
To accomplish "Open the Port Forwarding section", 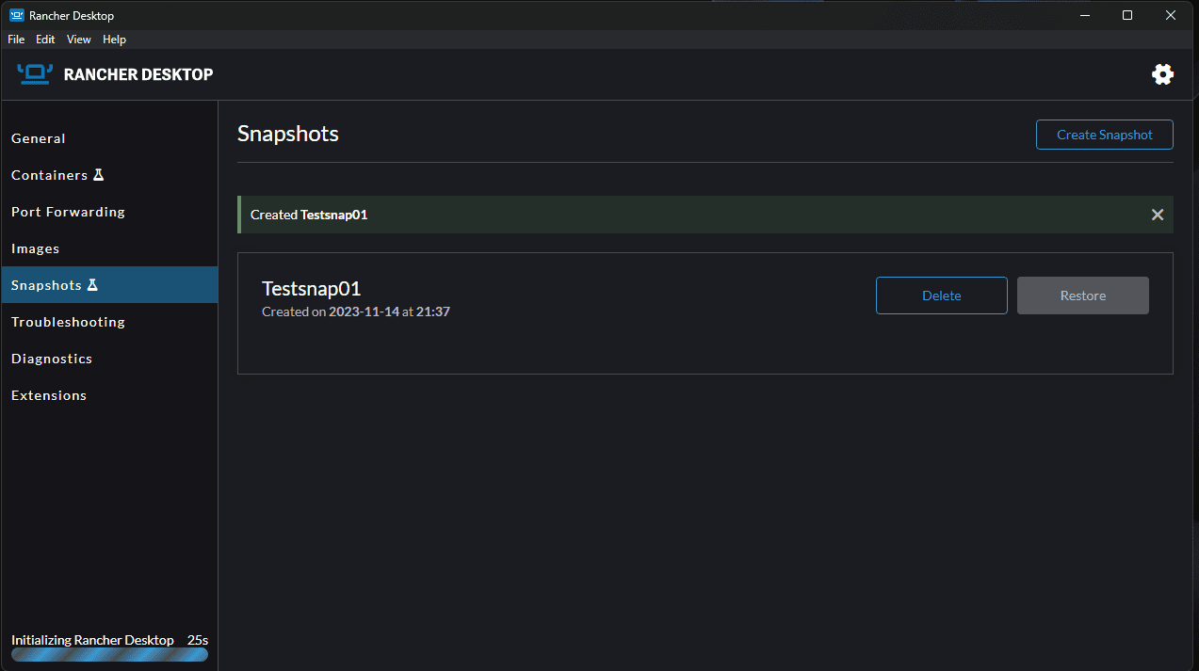I will click(68, 212).
